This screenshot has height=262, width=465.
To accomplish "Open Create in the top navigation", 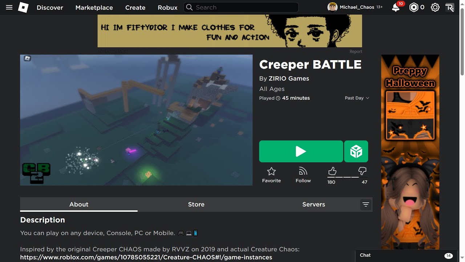I will tap(135, 7).
